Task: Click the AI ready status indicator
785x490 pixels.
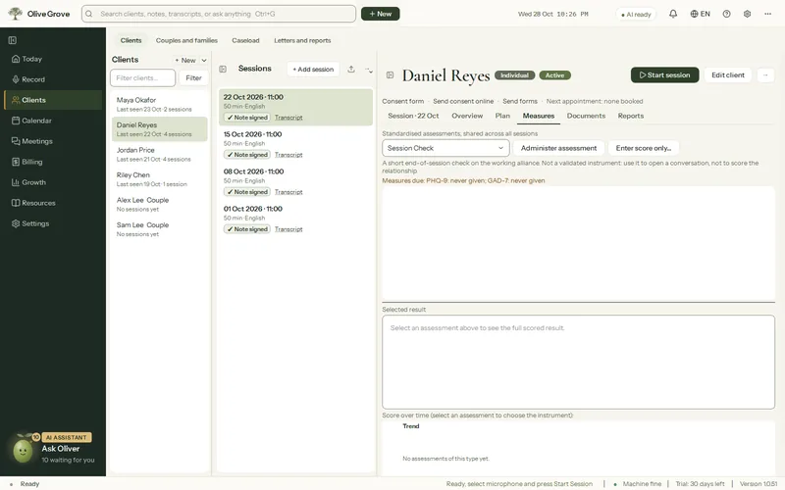Action: (x=636, y=14)
